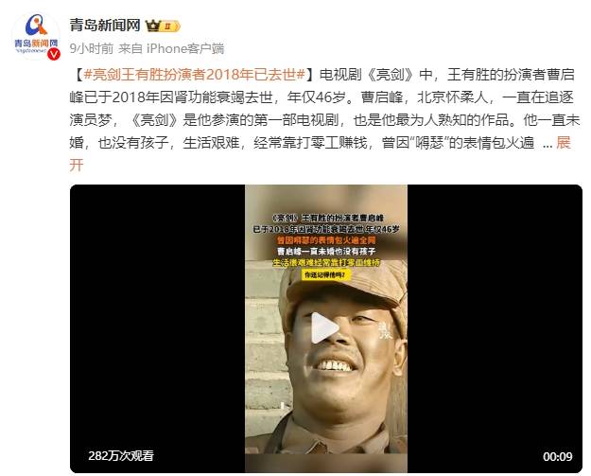Click the level II member badge
591x476 pixels.
tap(170, 26)
